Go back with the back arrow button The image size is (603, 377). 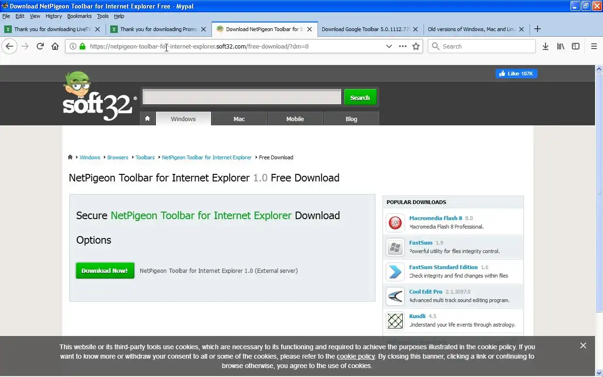(x=9, y=46)
